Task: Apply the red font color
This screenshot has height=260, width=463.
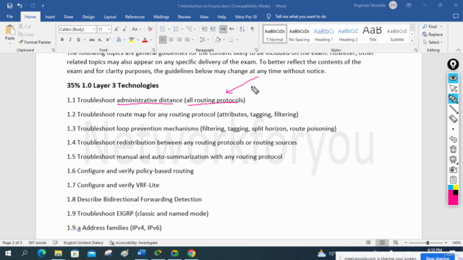Action: (x=145, y=40)
